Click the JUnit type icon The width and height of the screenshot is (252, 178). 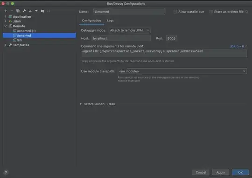pos(10,21)
